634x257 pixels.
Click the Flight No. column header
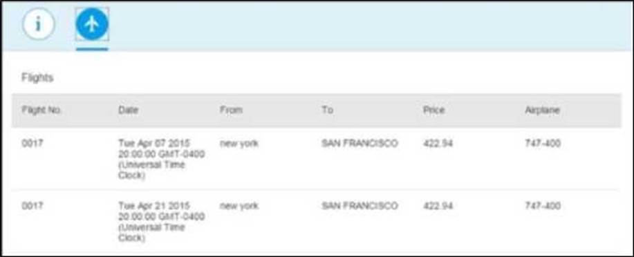(41, 110)
